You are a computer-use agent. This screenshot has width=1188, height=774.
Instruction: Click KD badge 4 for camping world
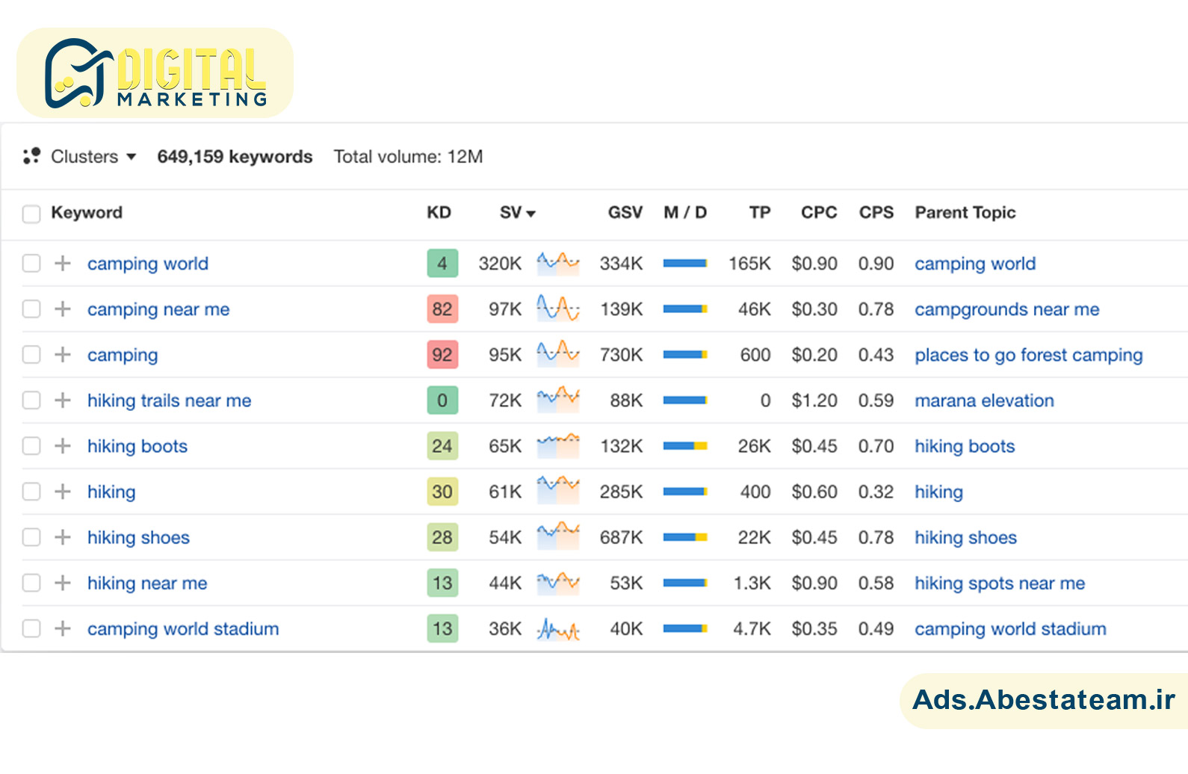(442, 263)
